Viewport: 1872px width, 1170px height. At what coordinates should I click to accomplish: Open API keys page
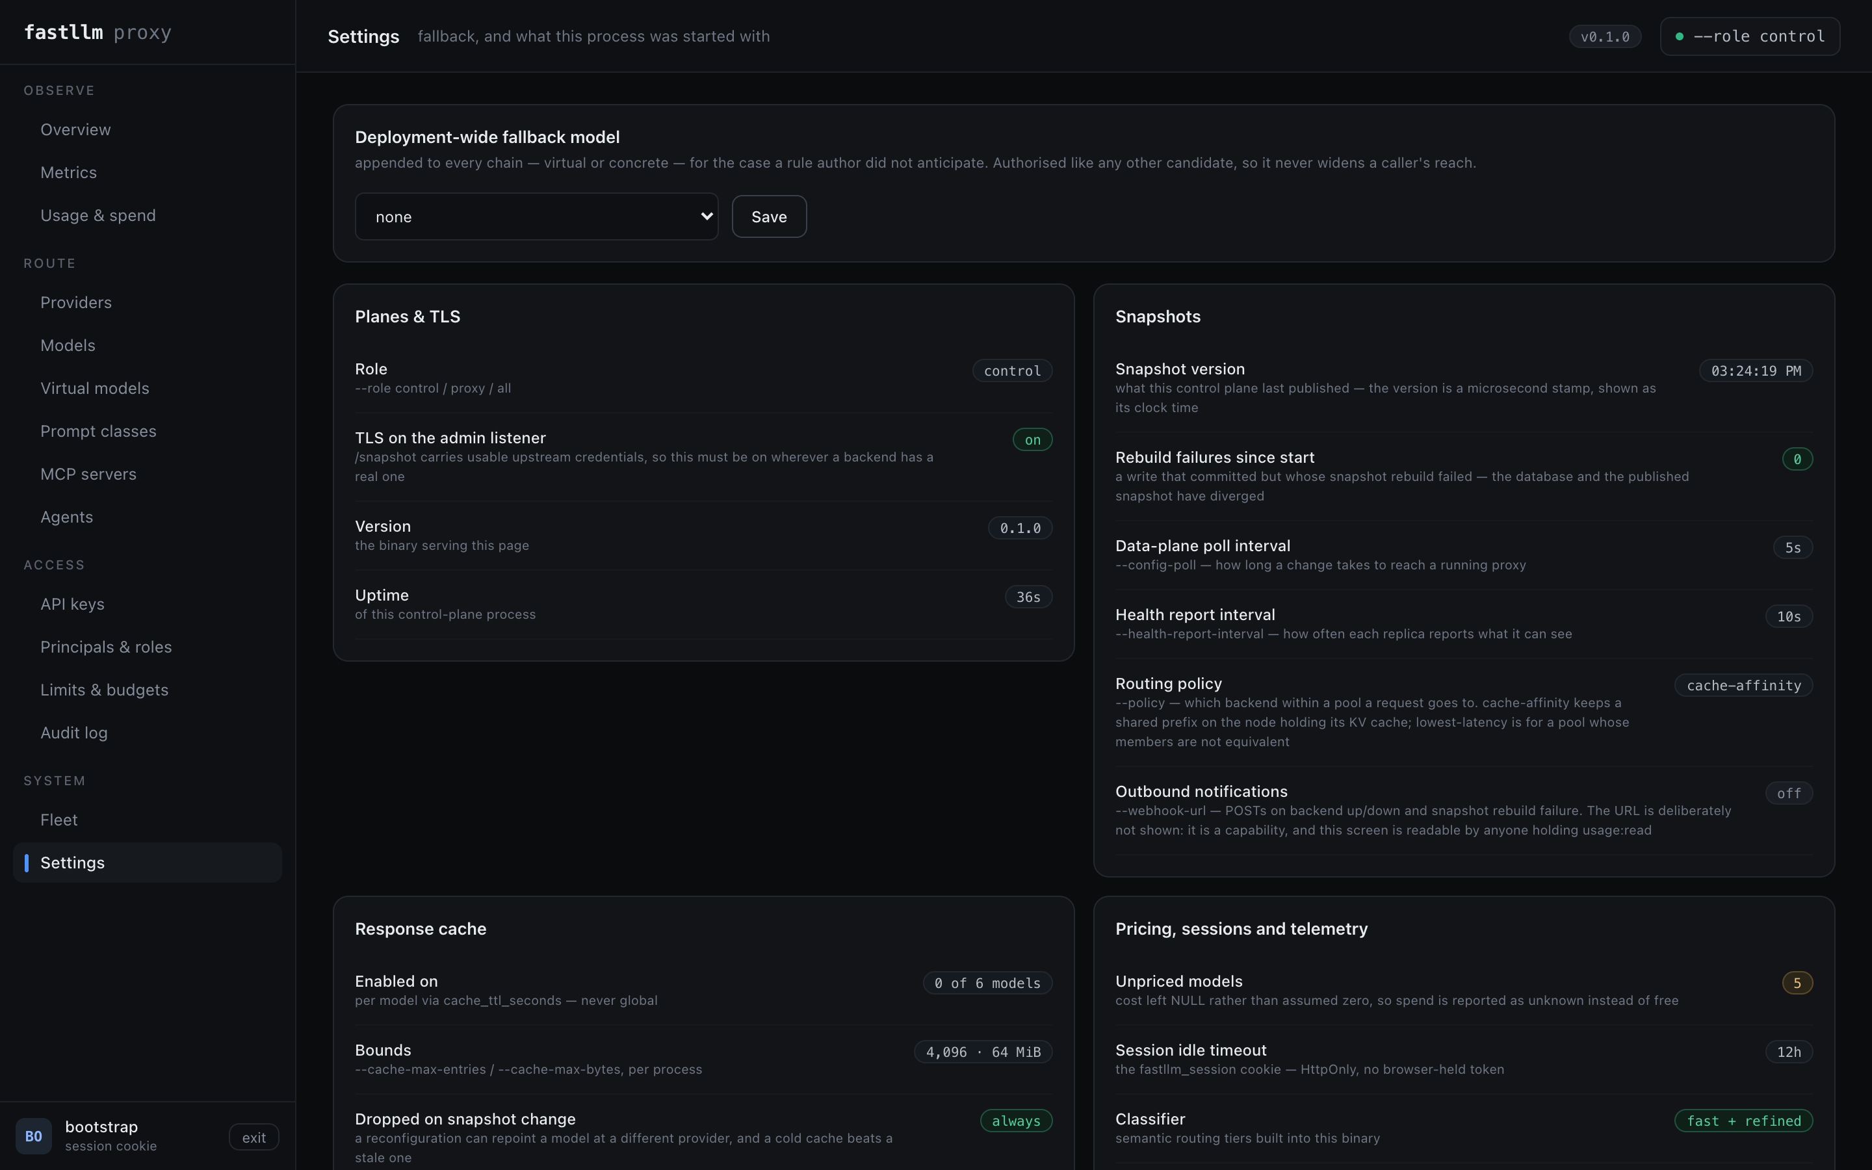click(147, 604)
